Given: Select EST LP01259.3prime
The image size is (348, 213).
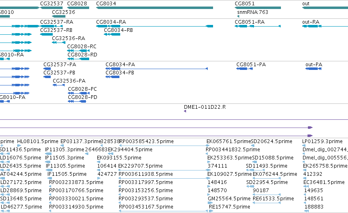Looking at the screenshot, I should pyautogui.click(x=322, y=141).
